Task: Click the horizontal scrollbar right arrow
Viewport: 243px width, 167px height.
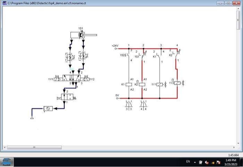Action: point(234,147)
